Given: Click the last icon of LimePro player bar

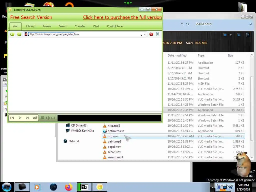Looking at the screenshot, I should (x=53, y=118).
